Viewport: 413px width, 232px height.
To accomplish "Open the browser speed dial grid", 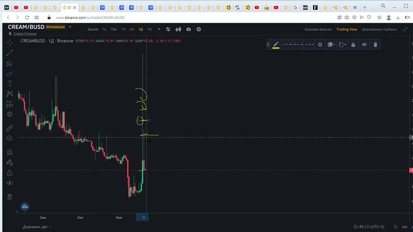I will (37, 17).
